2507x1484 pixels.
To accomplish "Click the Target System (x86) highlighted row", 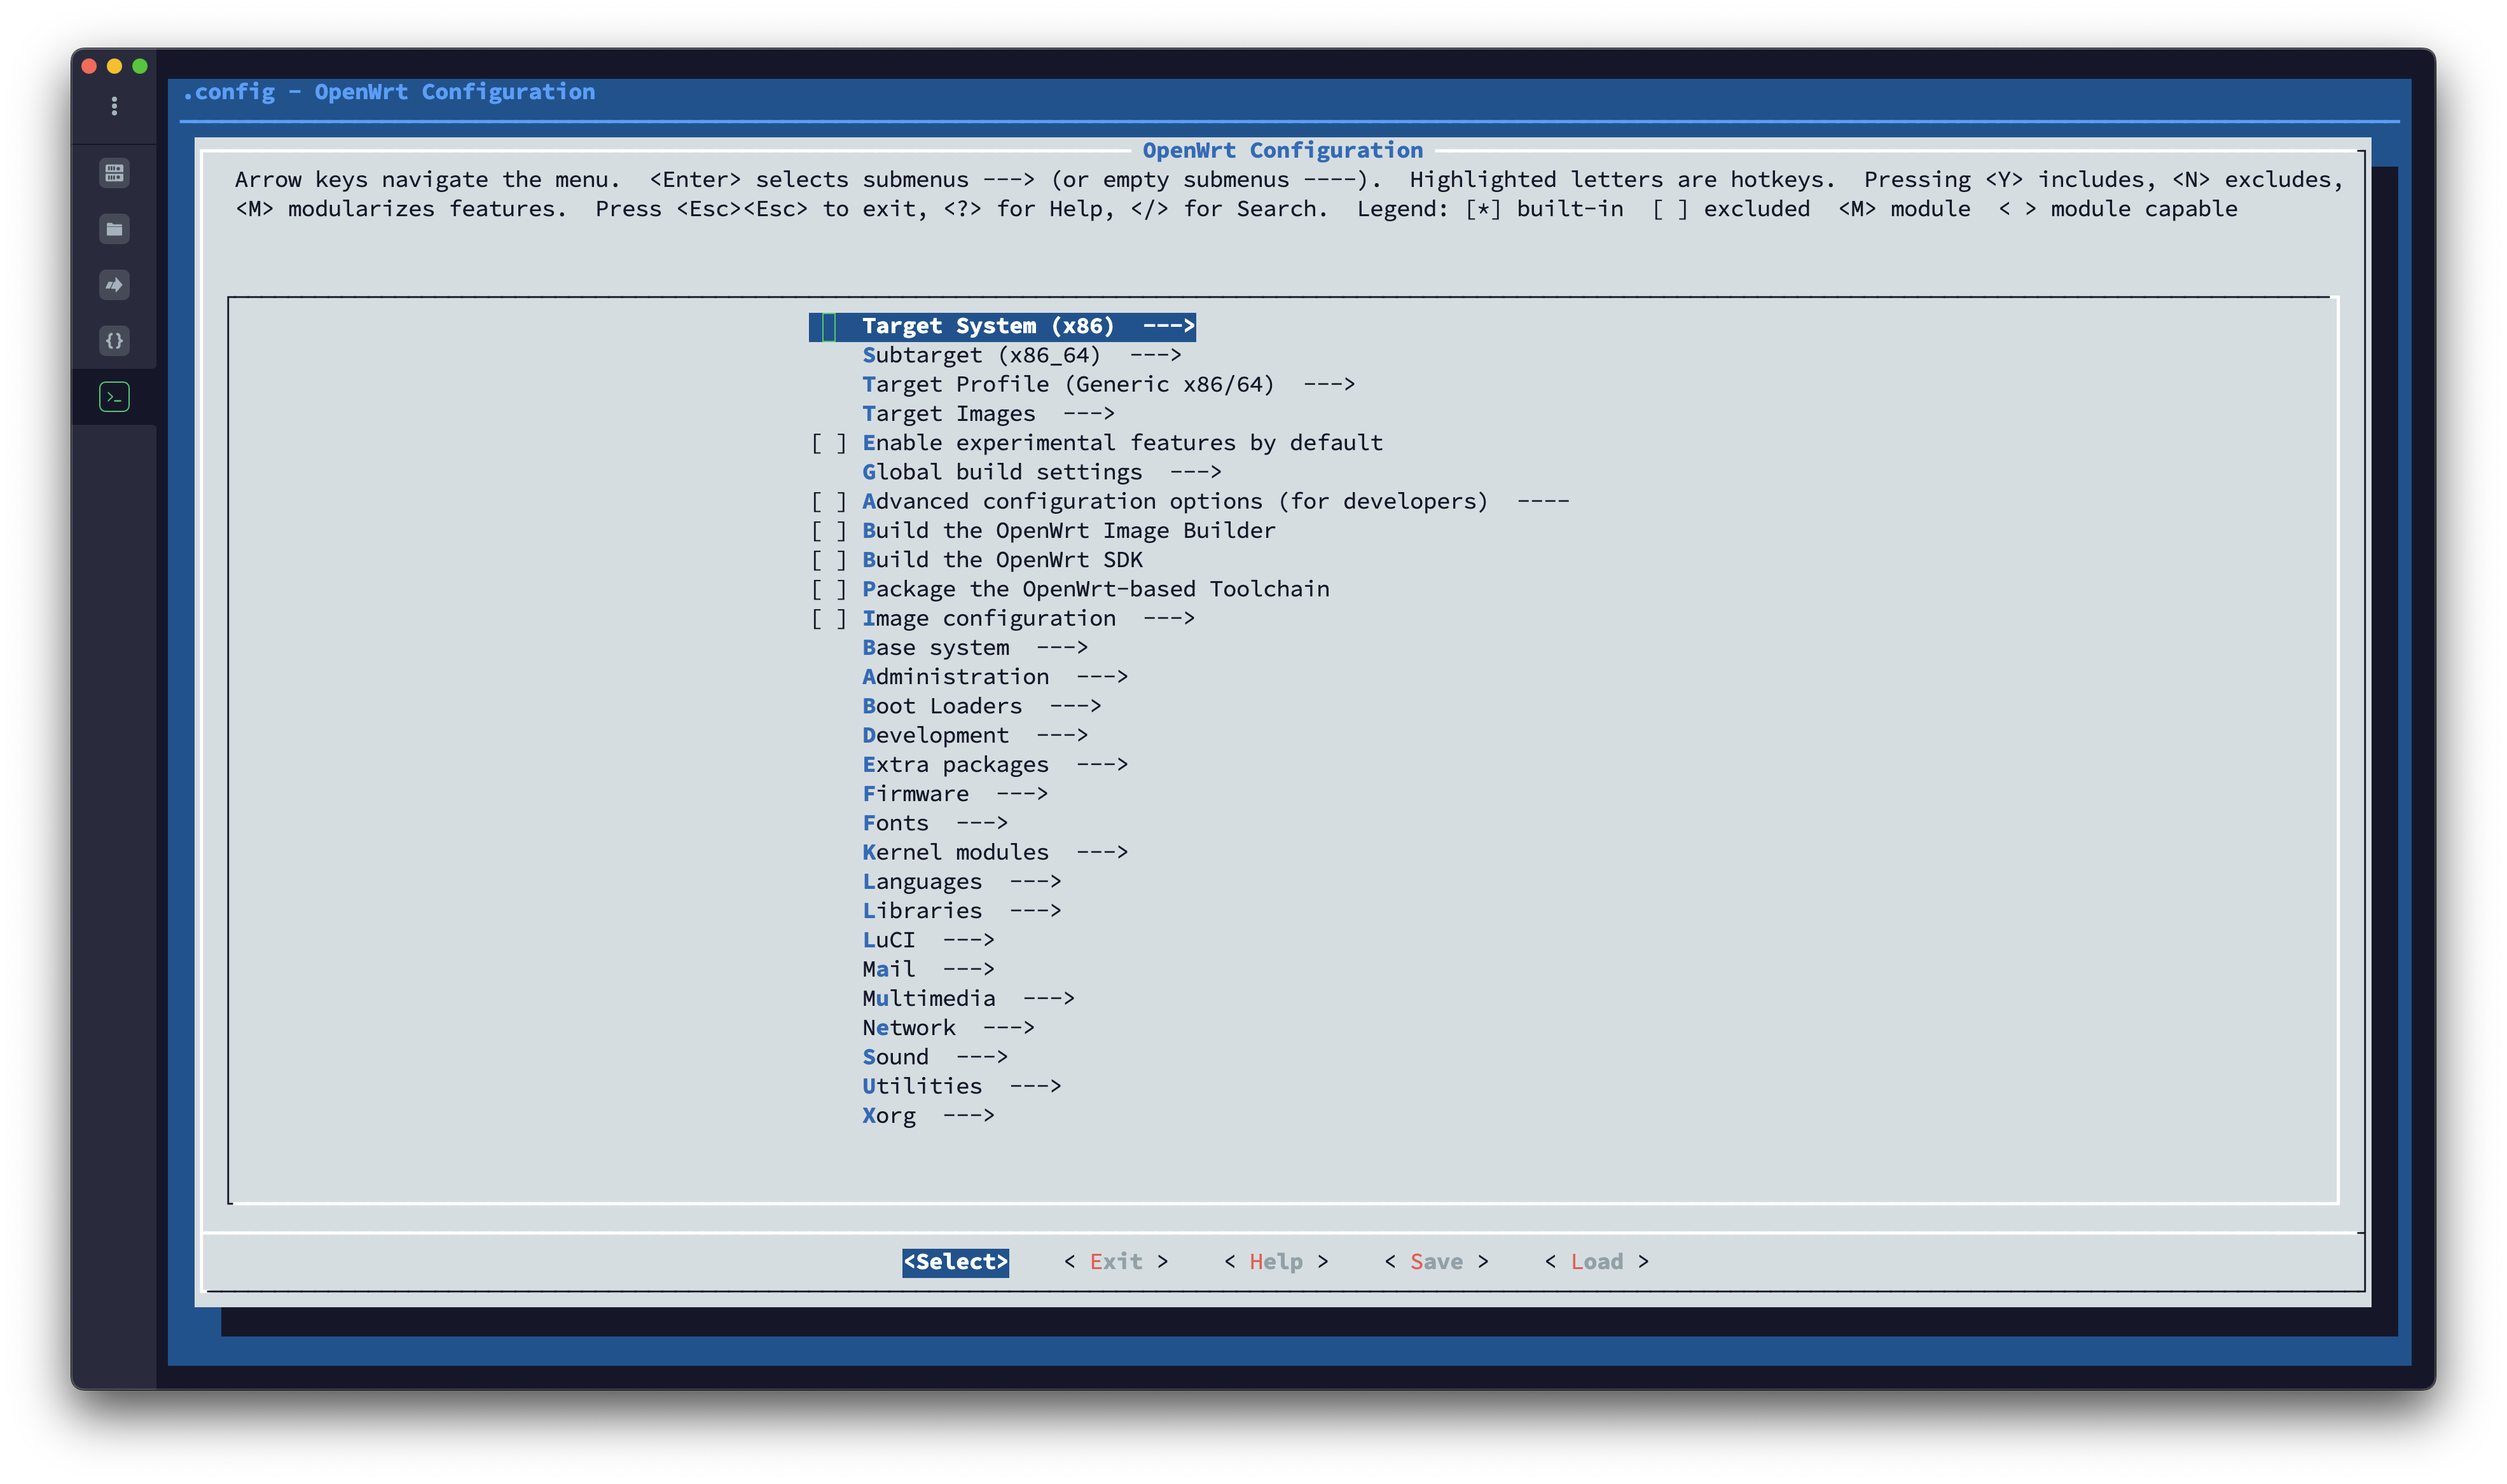I will tap(1002, 326).
